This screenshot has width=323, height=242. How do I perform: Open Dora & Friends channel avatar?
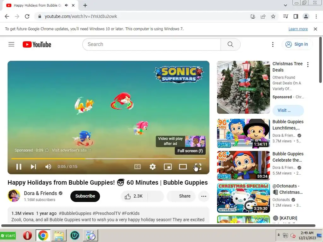pyautogui.click(x=14, y=196)
